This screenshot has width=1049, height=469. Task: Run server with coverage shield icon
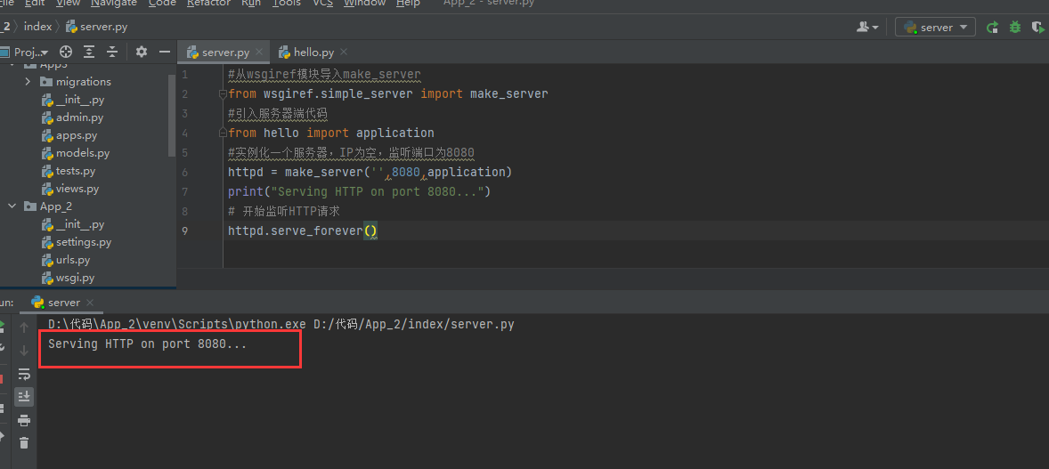1039,28
